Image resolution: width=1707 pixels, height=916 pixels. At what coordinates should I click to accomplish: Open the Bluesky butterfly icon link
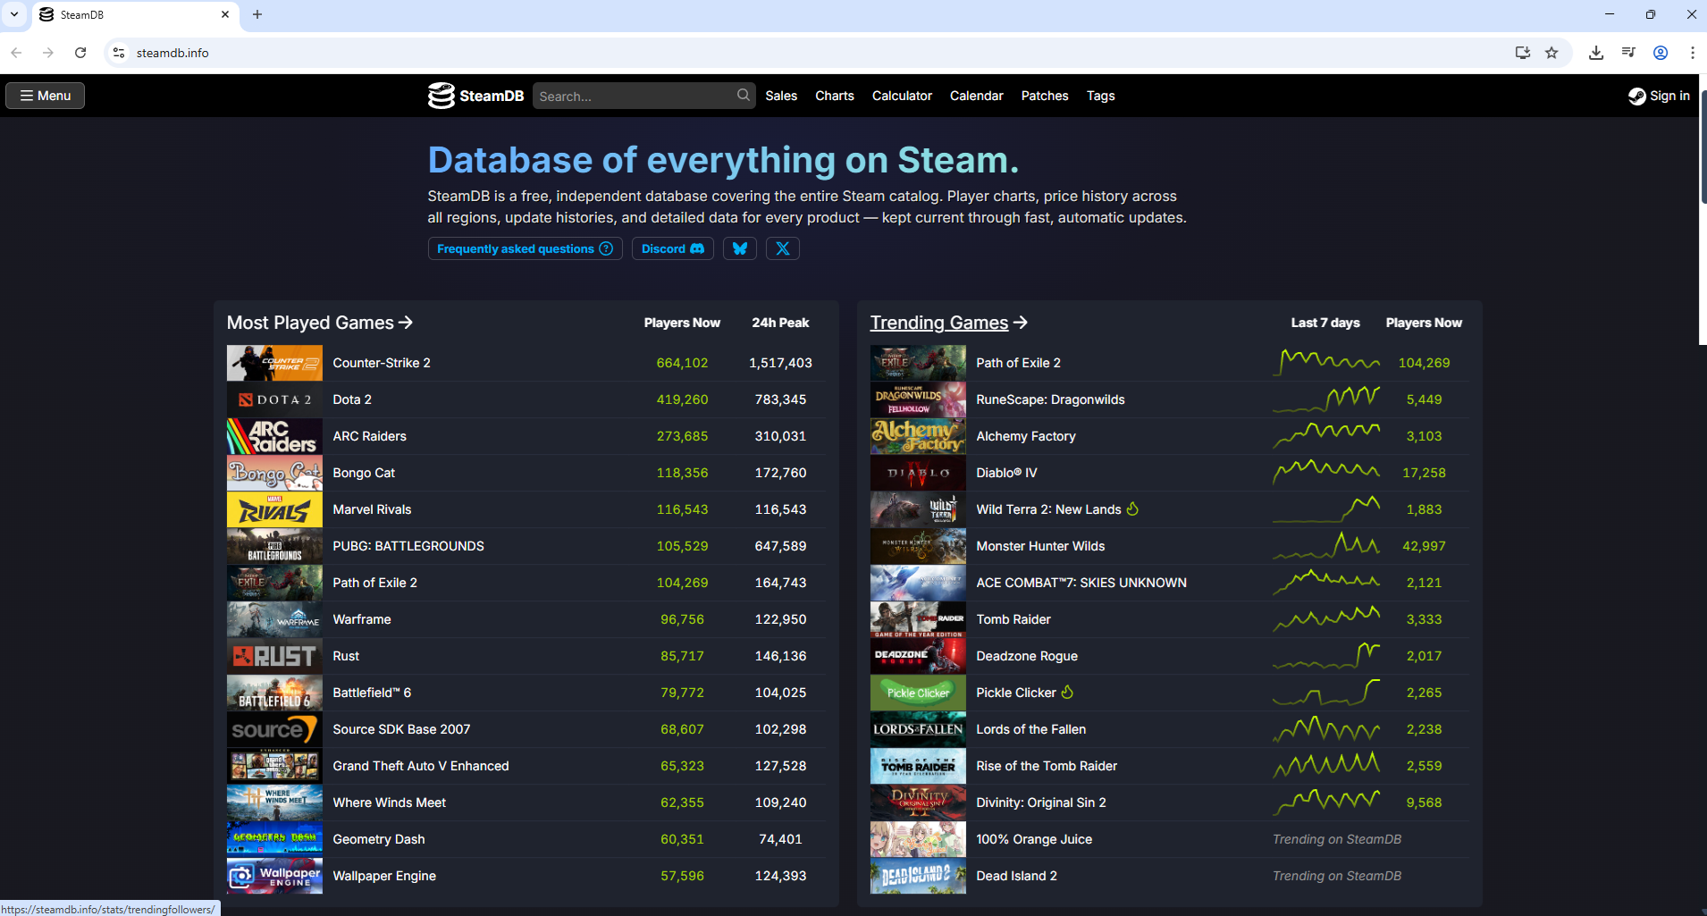740,248
